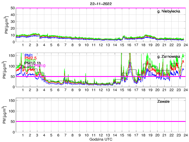Click the magenta limit line in Zawale panel
Viewport: 189px width, 142px height.
click(100, 121)
